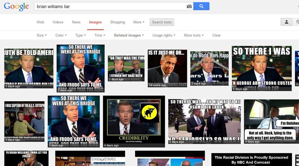Click the camera search-by-image icon
Viewport: 299px width, 166px height.
(x=189, y=6)
